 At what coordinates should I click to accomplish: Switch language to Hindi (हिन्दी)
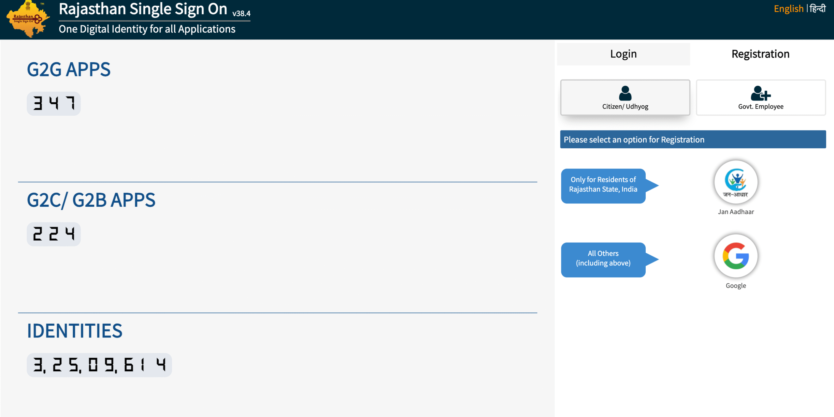[818, 9]
